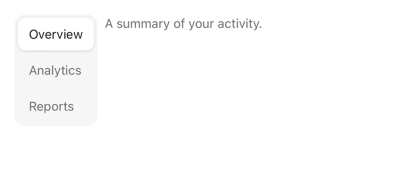View the Reports section
This screenshot has height=180, width=396.
point(55,106)
